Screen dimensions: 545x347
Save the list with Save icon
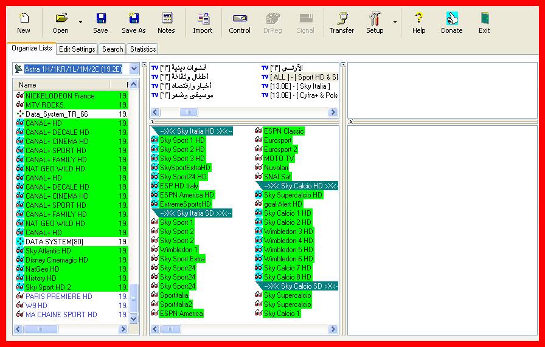101,18
